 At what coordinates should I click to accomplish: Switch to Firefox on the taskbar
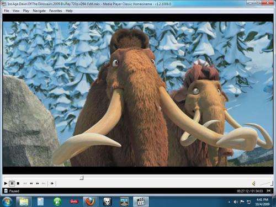tap(90, 201)
